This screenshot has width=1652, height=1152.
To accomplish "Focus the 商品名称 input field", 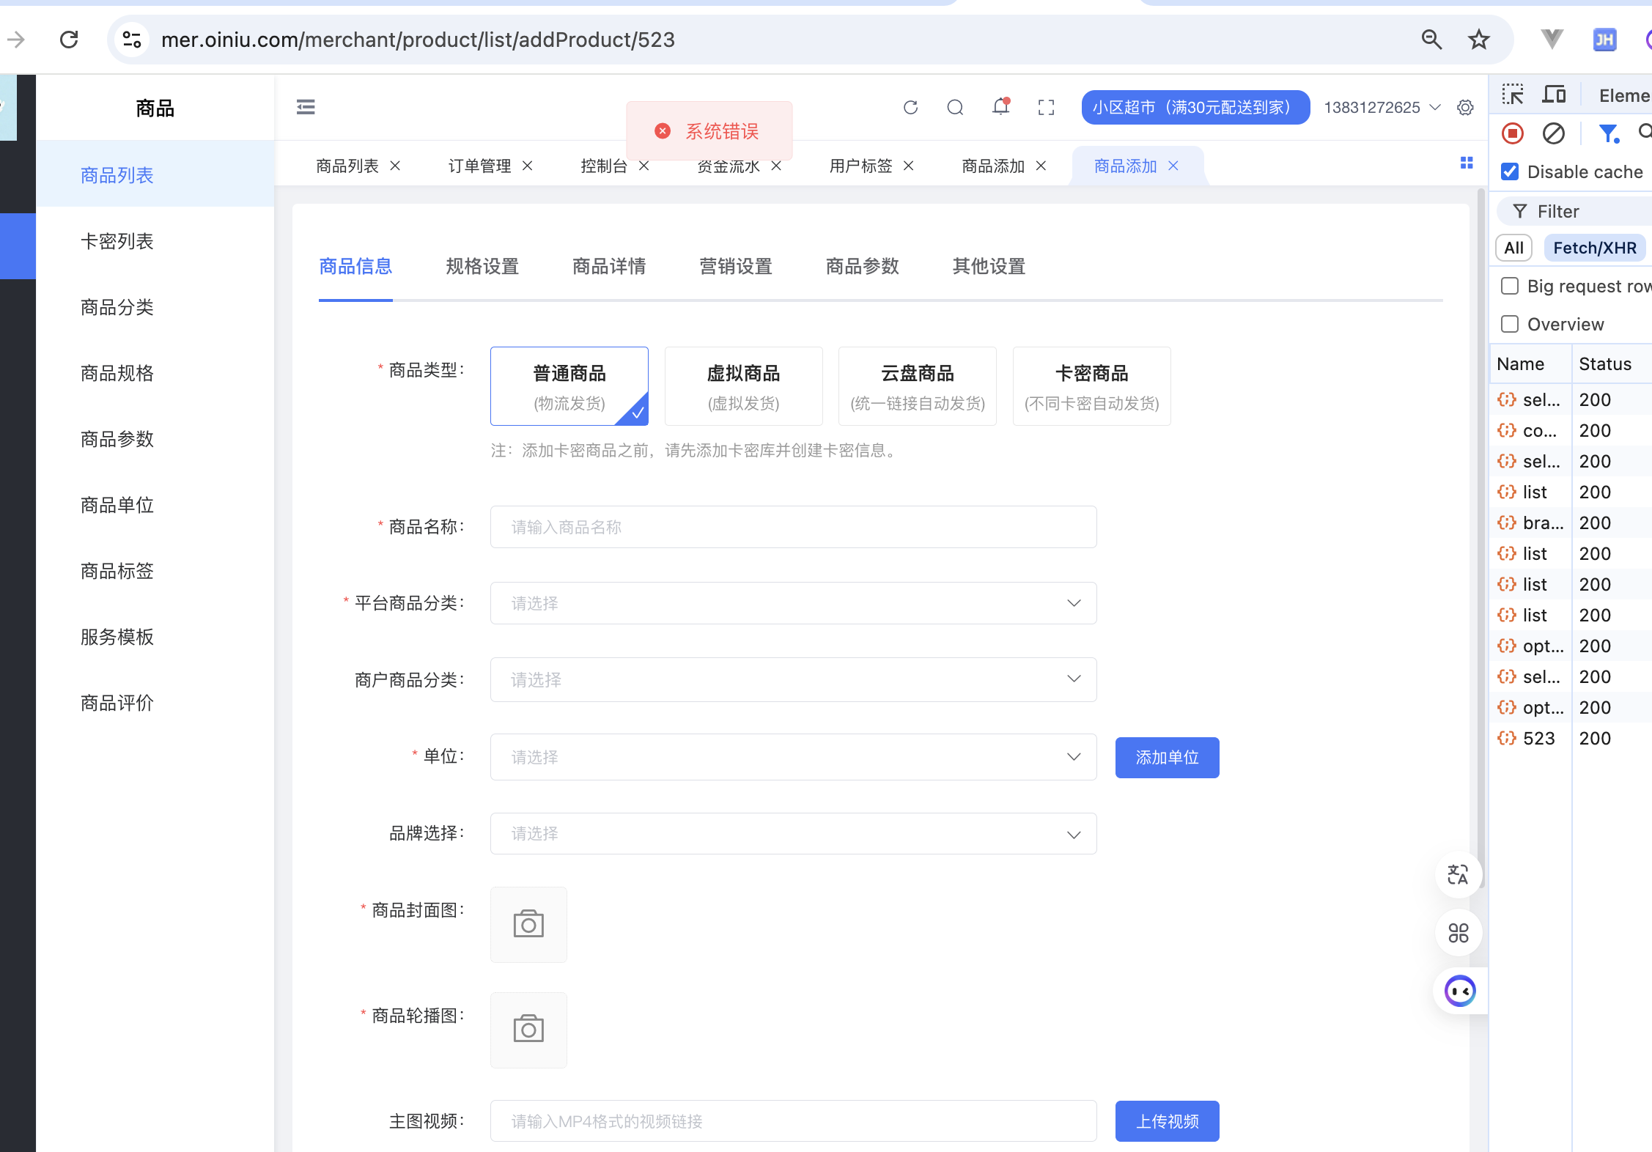I will (793, 527).
